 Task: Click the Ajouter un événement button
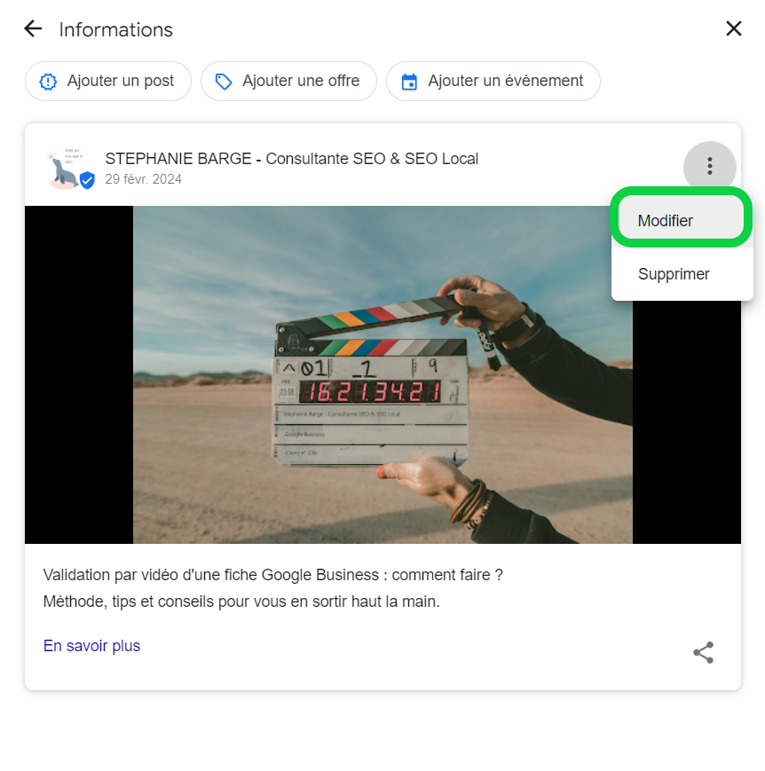(493, 81)
